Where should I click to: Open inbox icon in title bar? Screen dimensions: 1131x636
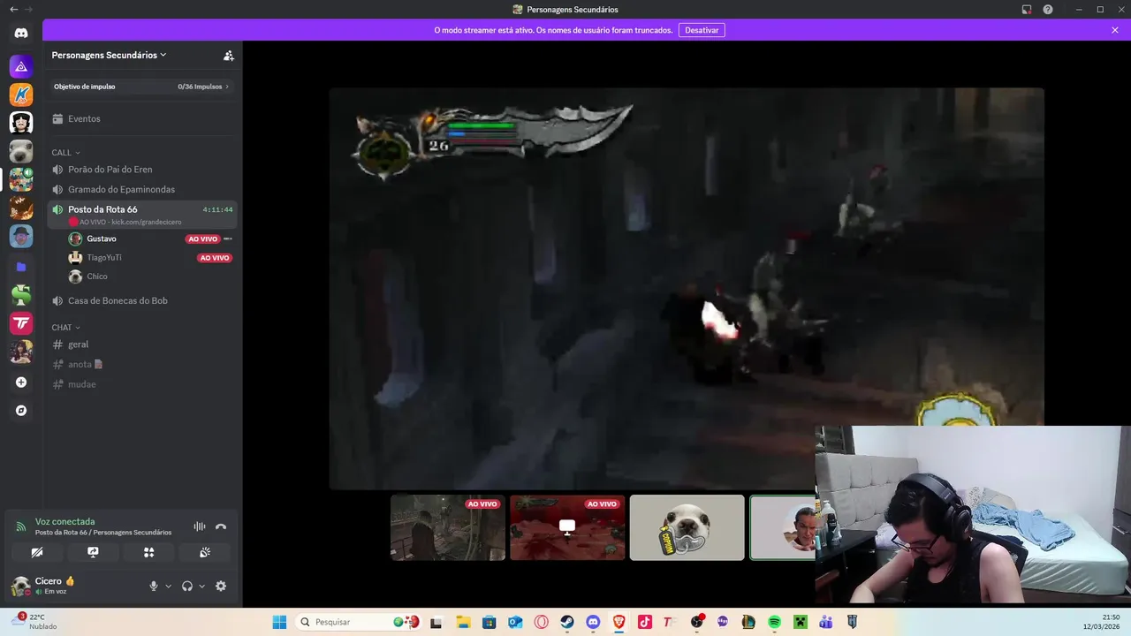tap(1027, 9)
